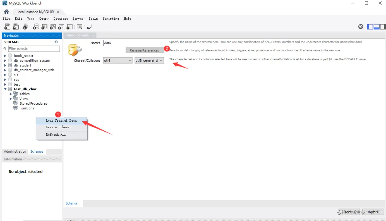
Task: Click the schema Name input field
Action: point(134,43)
